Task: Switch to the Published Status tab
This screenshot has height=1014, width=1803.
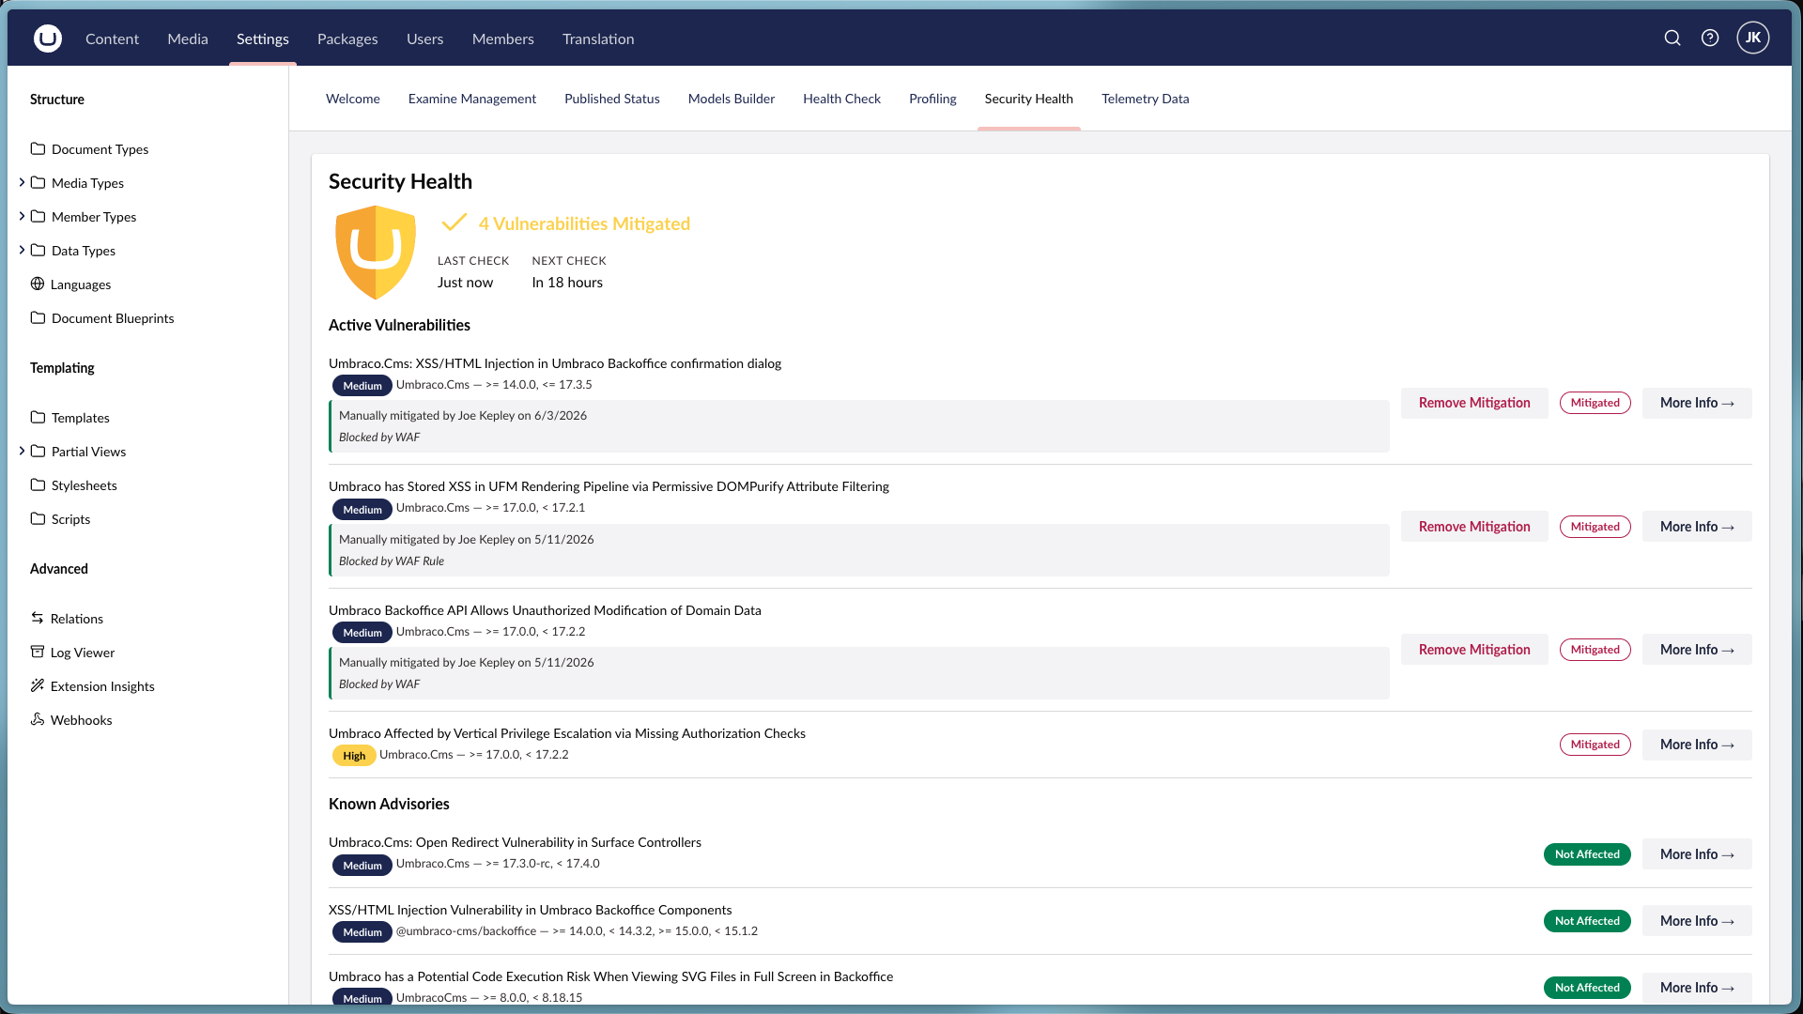Action: pos(612,99)
